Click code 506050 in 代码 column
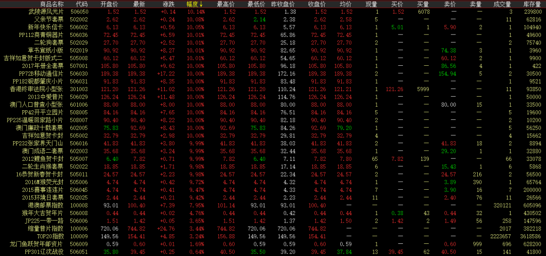Image resolution: width=546 pixels, height=256 pixels. [x=79, y=12]
